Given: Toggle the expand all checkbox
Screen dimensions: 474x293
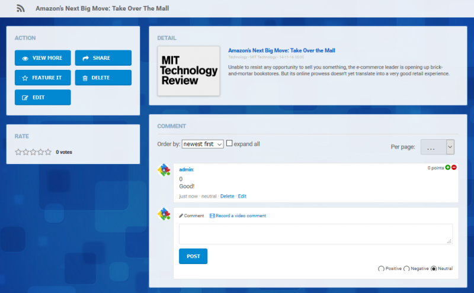Looking at the screenshot, I should pos(229,143).
